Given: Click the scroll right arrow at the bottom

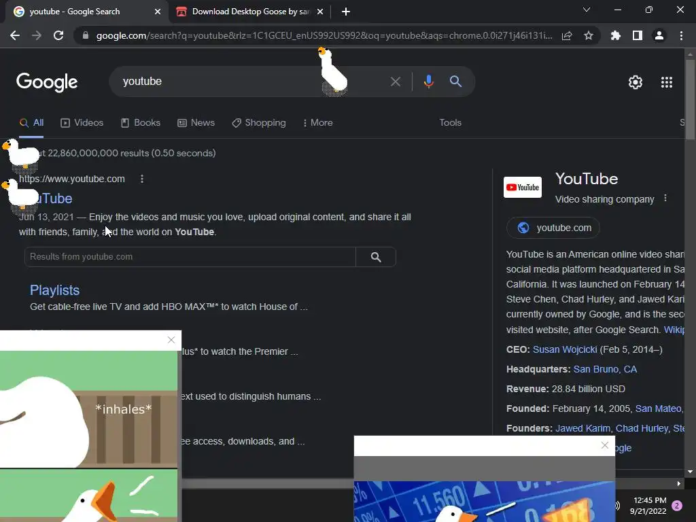Looking at the screenshot, I should (679, 483).
